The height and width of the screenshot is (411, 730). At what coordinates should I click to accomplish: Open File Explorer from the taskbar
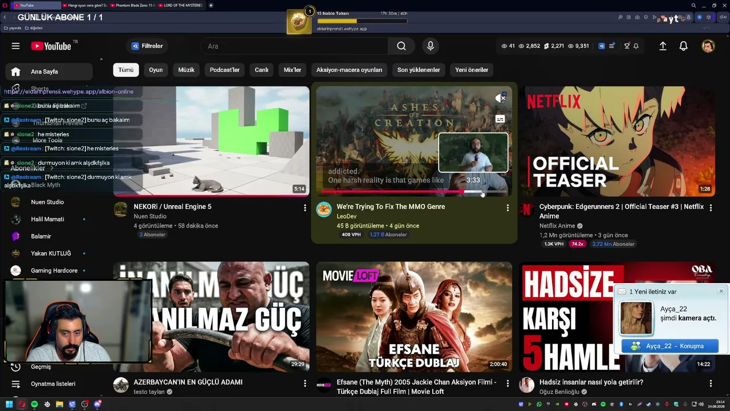coord(59,405)
